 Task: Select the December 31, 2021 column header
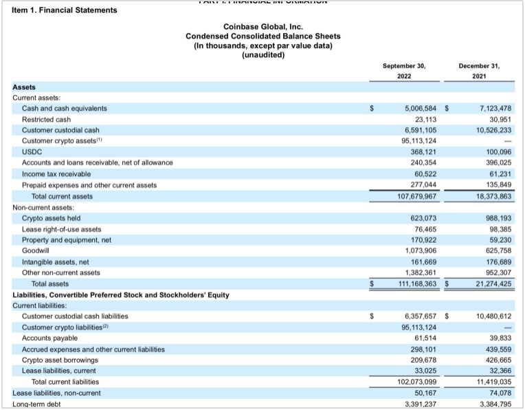tap(480, 71)
